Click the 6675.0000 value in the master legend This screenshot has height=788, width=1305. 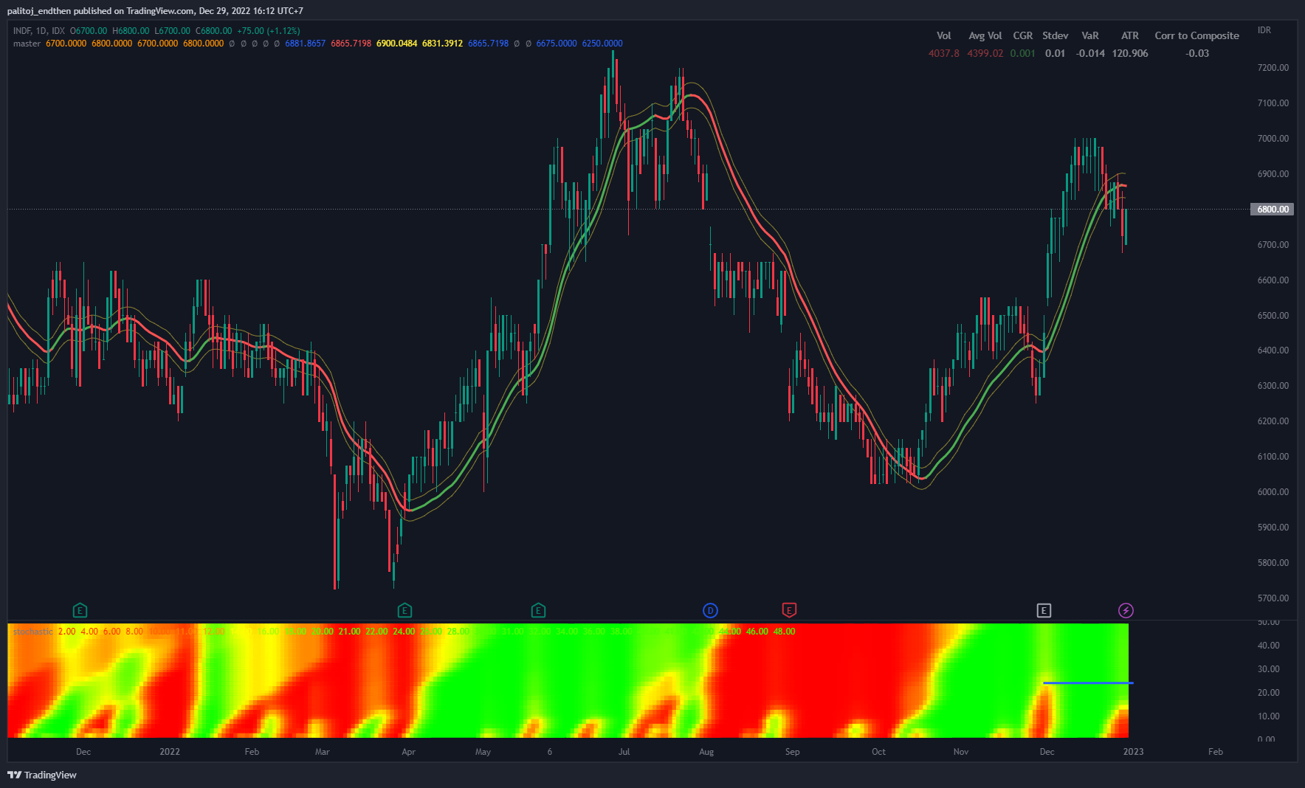pyautogui.click(x=556, y=44)
